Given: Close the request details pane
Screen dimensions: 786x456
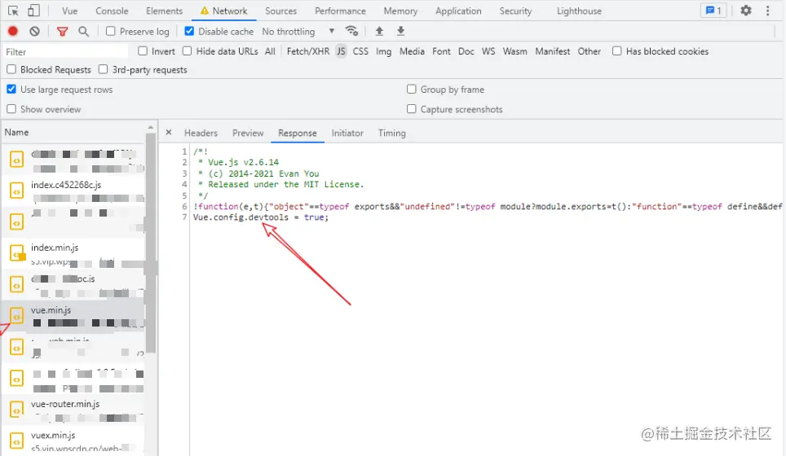Looking at the screenshot, I should click(169, 133).
